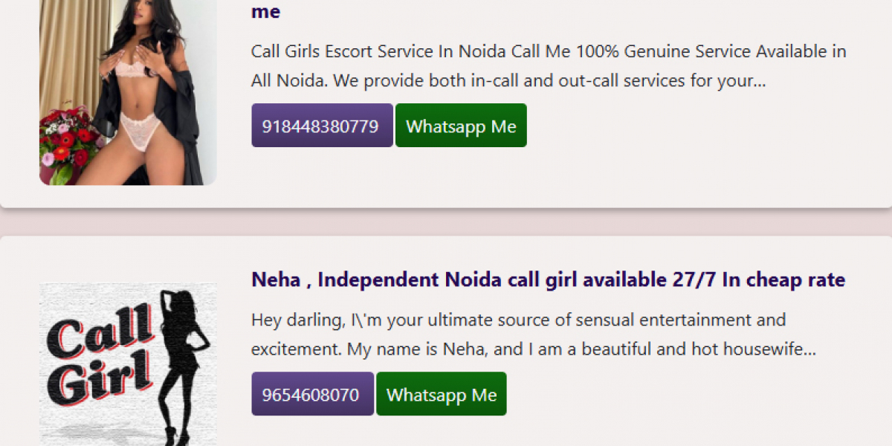Viewport: 892px width, 446px height.
Task: Click the pink gap between the listing cards
Action: 446,222
